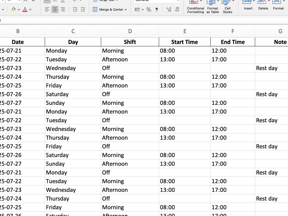Select 'Rest day' note in Monday Off row
The image size is (288, 216).
pos(272,173)
